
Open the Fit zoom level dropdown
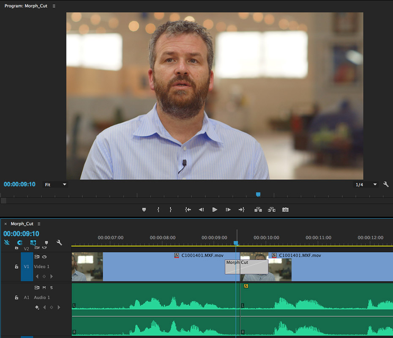click(56, 185)
